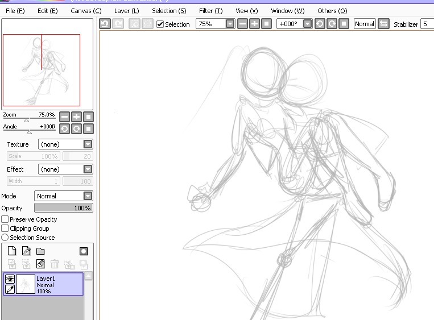The image size is (434, 320).
Task: Create a new layer set folder
Action: pos(40,251)
